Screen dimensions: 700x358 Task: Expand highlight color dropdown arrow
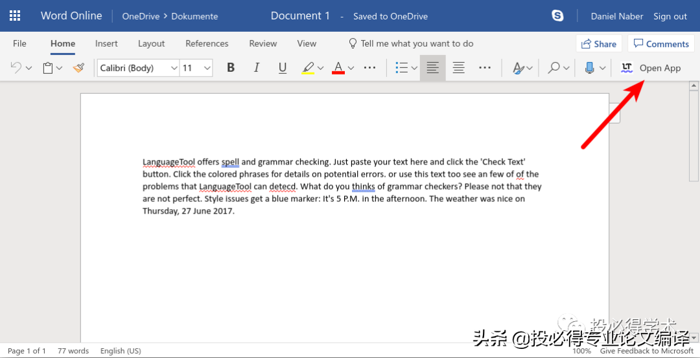point(320,68)
